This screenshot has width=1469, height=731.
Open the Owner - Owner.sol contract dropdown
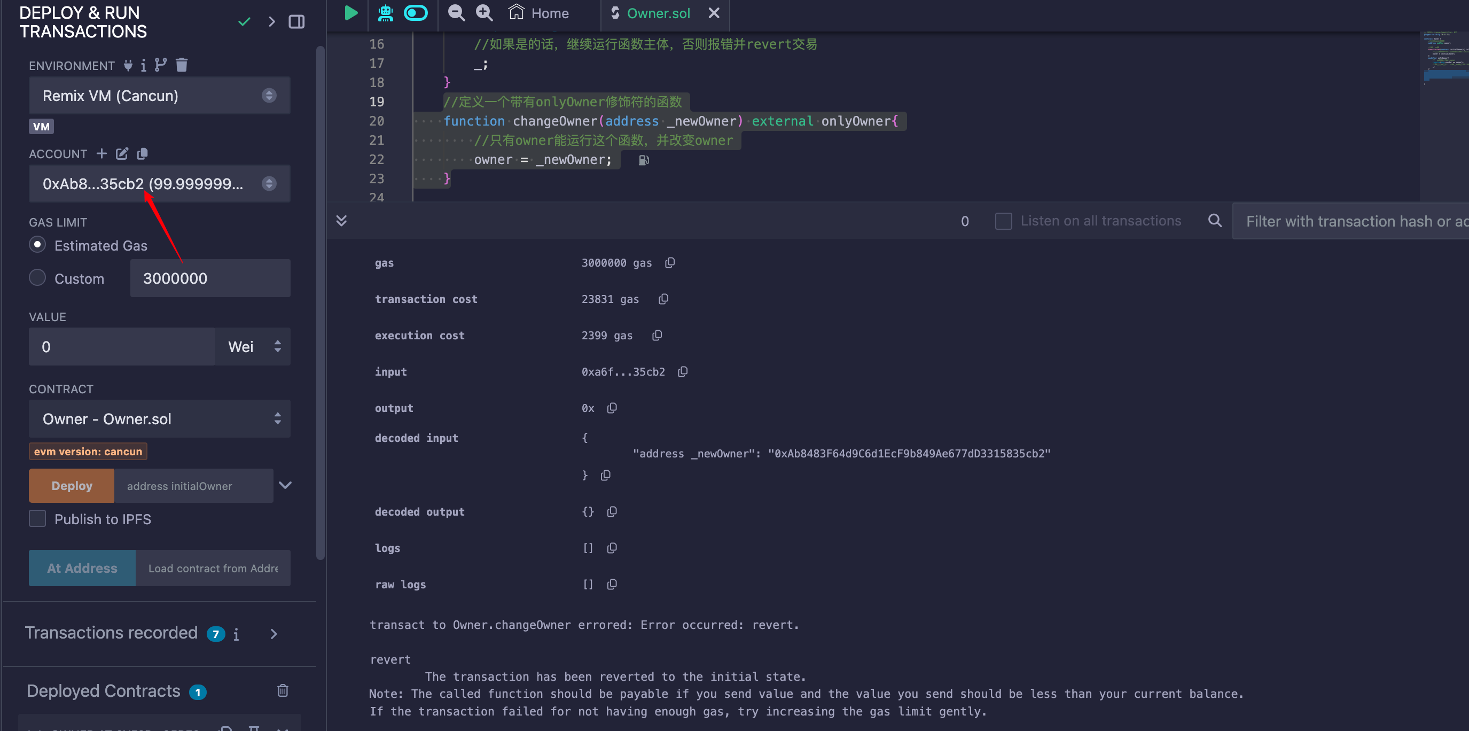point(160,419)
